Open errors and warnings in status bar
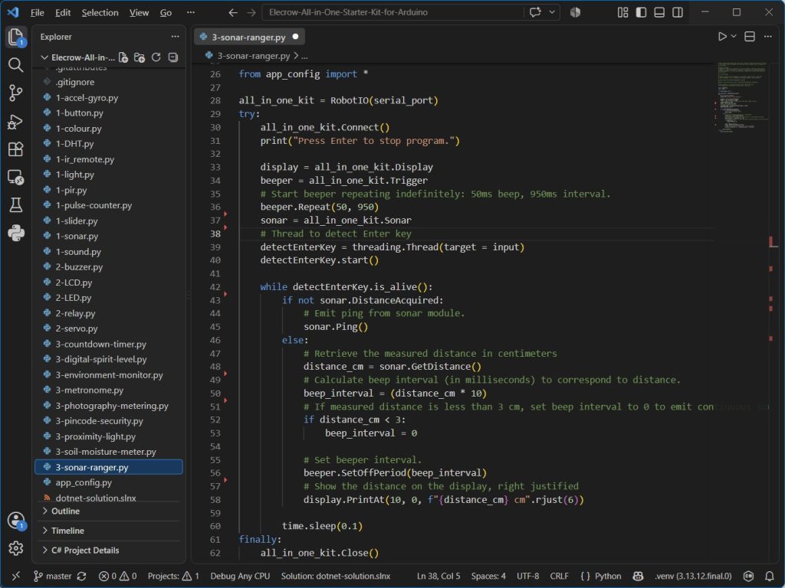Screen dimensions: 785x588 [117, 576]
